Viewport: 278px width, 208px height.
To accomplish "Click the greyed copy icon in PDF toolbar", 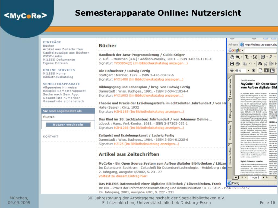I will click(245, 64).
